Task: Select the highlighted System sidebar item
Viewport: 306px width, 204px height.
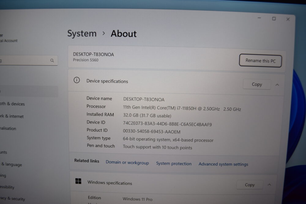Action: 29,91
